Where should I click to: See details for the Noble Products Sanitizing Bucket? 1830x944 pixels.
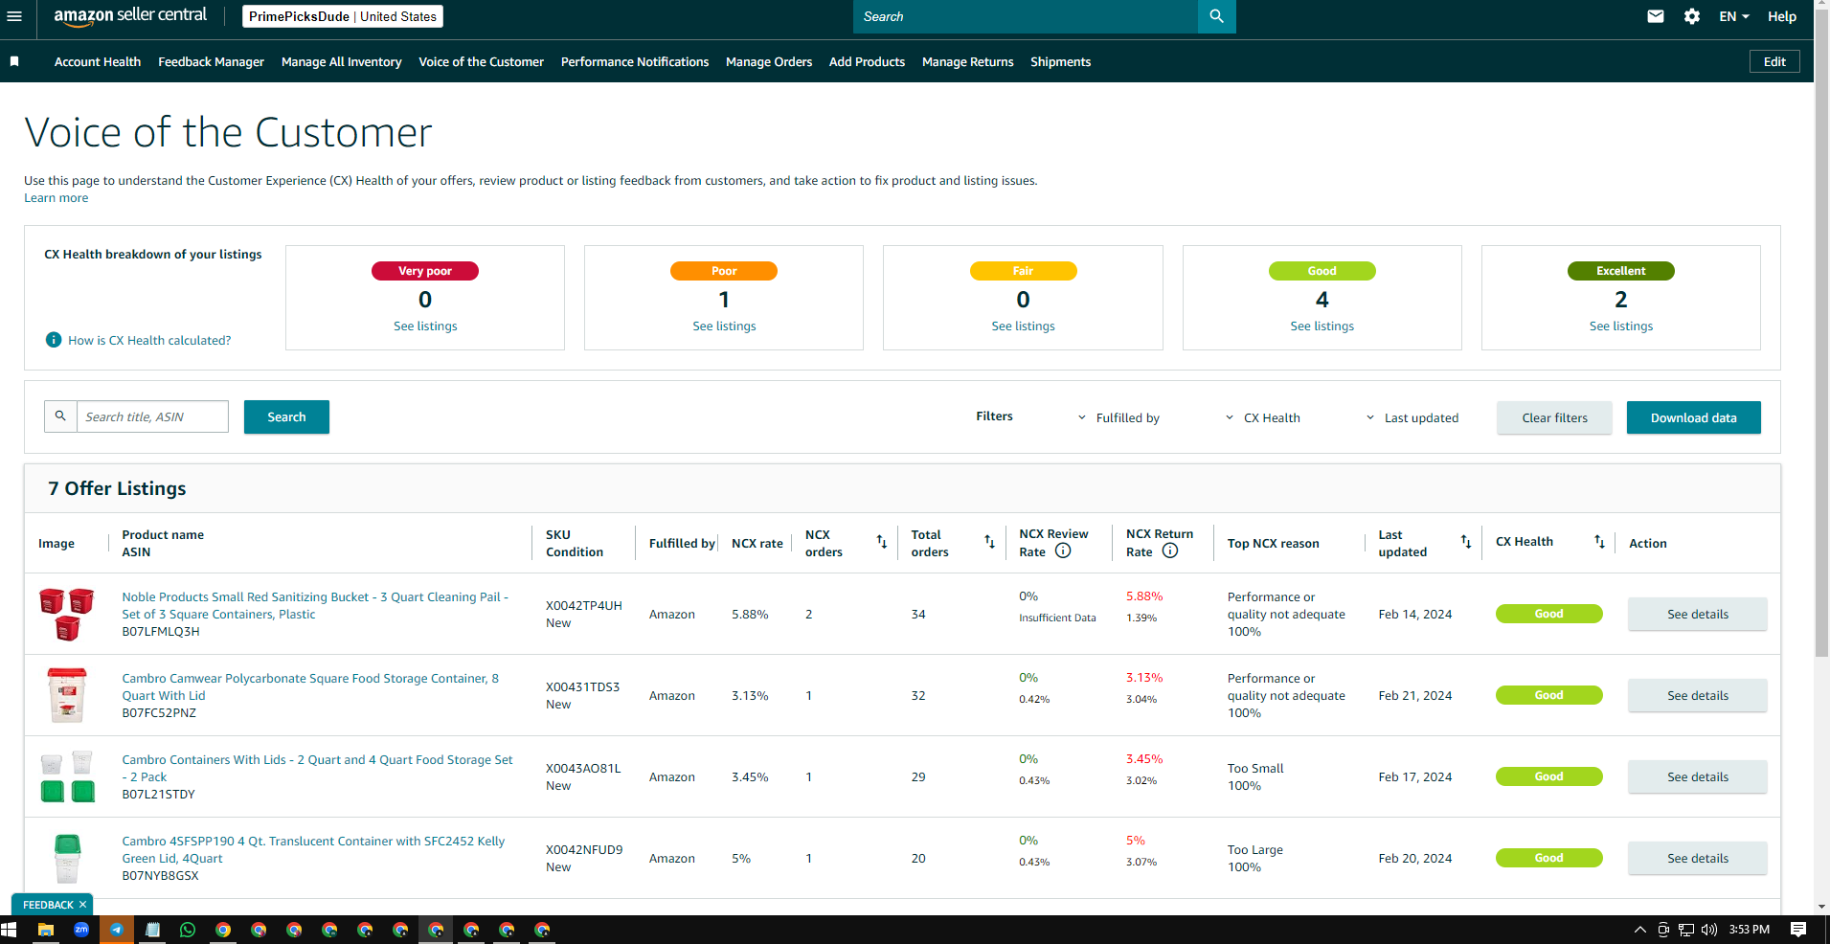pyautogui.click(x=1697, y=614)
